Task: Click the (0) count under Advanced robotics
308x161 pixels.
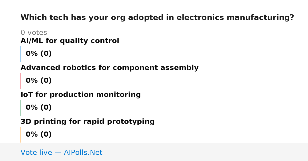Action: [x=46, y=81]
